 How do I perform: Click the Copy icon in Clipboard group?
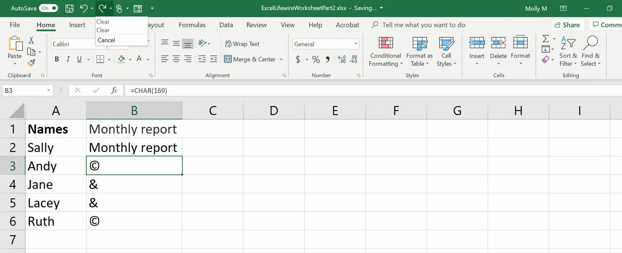(31, 52)
